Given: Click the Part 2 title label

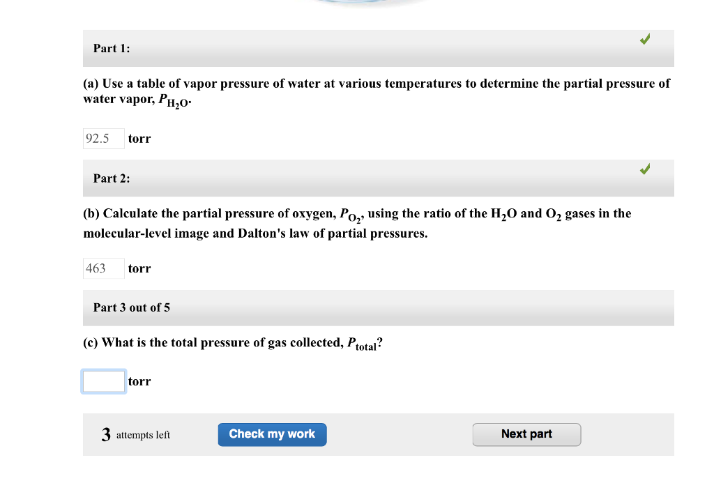Looking at the screenshot, I should tap(112, 178).
